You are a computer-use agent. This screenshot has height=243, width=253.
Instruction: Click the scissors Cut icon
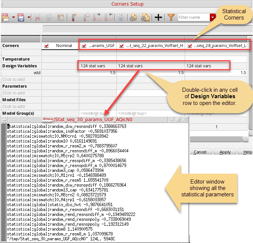click(37, 17)
